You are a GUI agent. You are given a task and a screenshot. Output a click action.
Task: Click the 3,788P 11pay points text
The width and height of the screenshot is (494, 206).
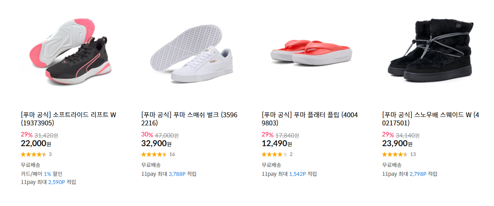(177, 174)
